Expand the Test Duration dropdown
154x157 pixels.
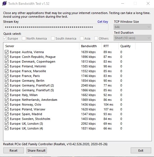click(132, 38)
